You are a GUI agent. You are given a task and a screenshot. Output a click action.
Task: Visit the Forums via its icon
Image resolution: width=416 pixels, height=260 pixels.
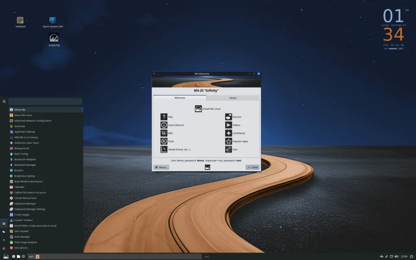[228, 117]
